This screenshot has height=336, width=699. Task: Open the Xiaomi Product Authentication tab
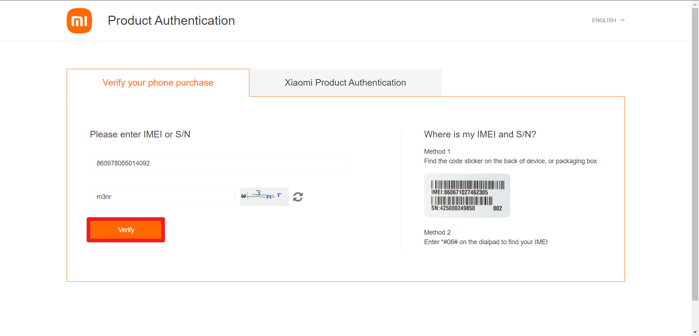tap(345, 83)
